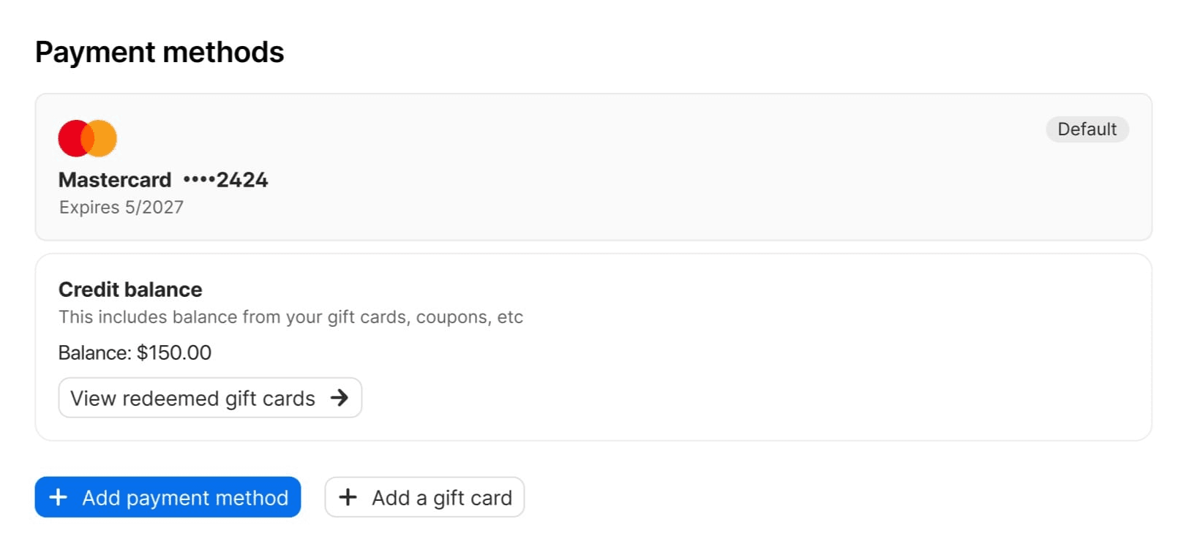Click the card number ending in 2424
This screenshot has width=1189, height=552.
(x=226, y=180)
